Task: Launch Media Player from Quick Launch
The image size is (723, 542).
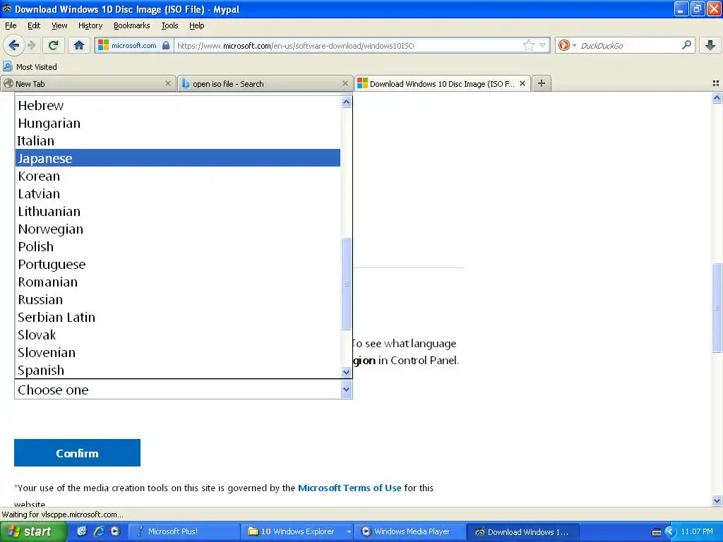Action: [115, 531]
